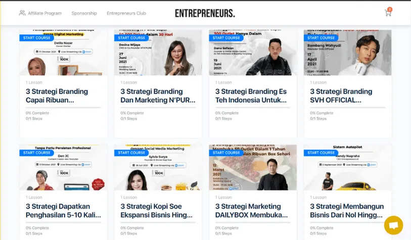Open 3 Strategi Branding Es Teh Indonesia title

(251, 95)
